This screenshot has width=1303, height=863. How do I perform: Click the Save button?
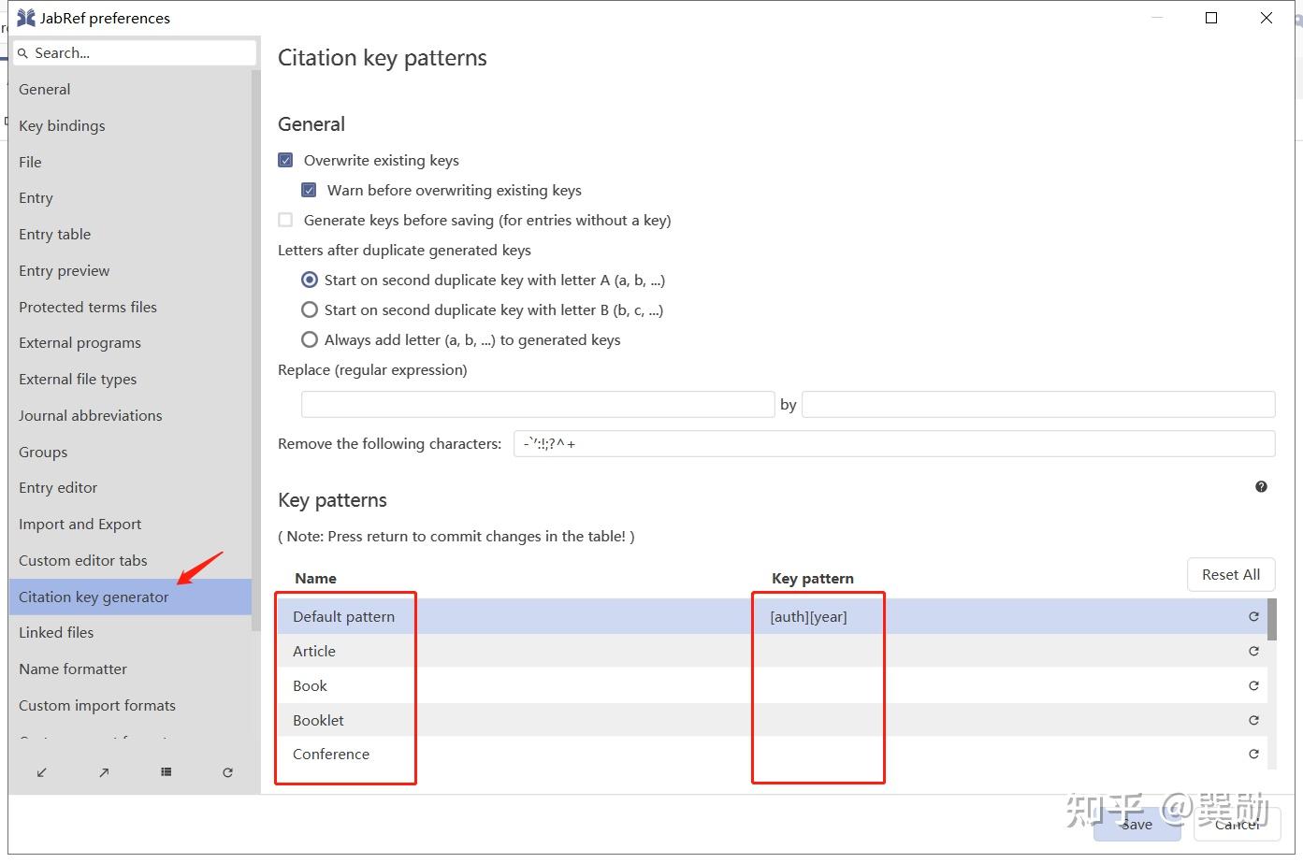tap(1136, 824)
